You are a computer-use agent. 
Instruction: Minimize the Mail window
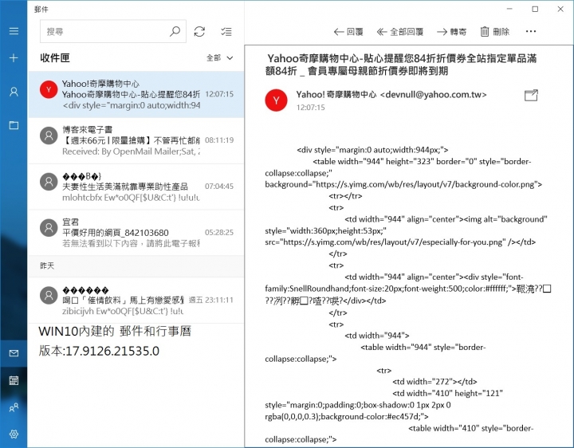pyautogui.click(x=509, y=9)
